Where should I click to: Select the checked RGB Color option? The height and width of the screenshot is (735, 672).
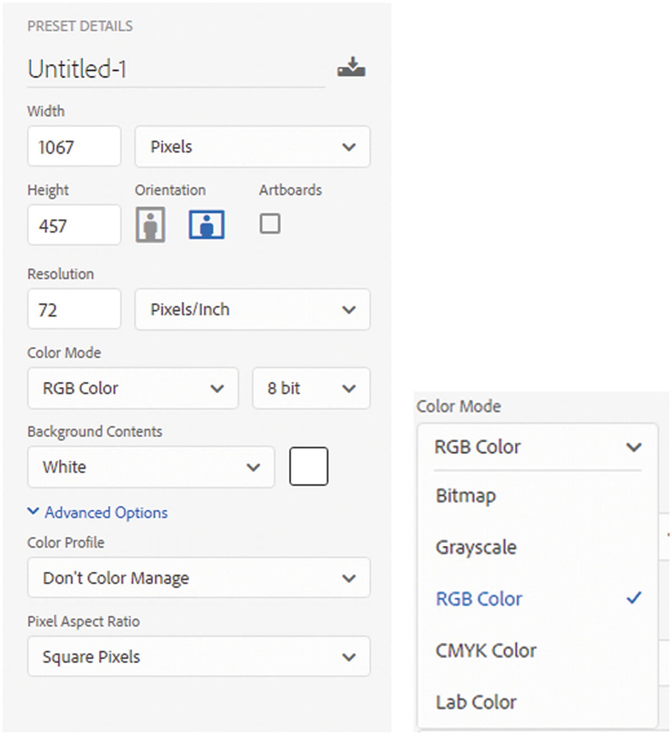coord(479,599)
